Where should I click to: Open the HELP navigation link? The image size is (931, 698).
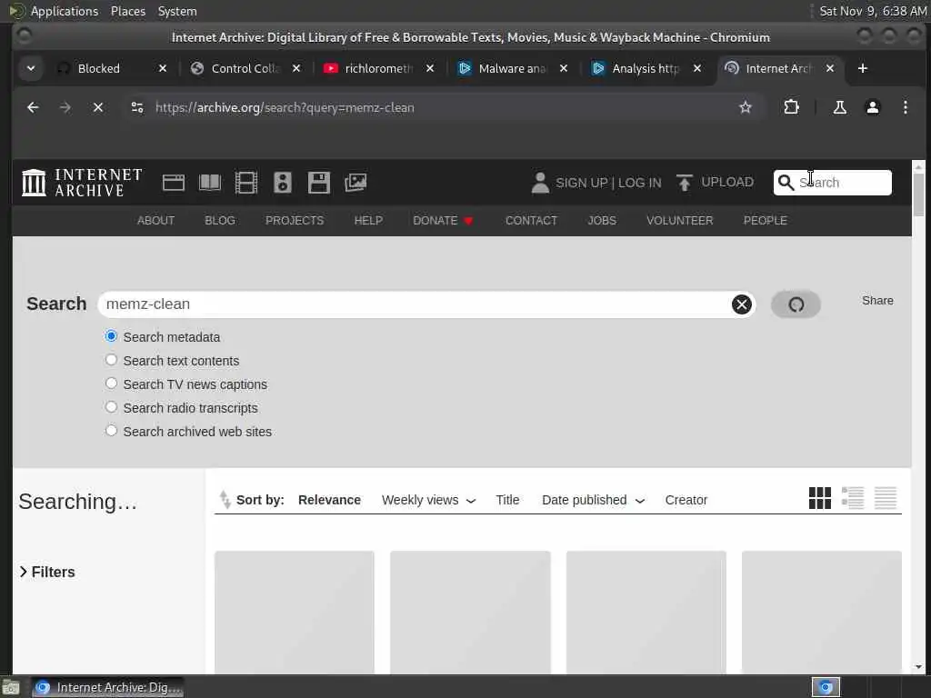click(x=368, y=221)
